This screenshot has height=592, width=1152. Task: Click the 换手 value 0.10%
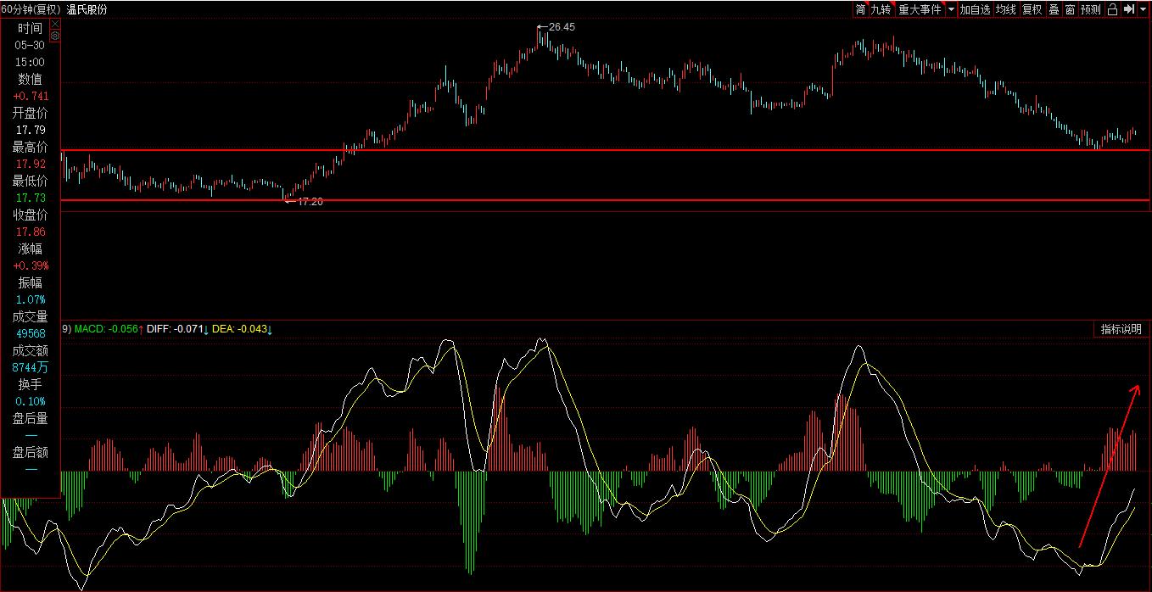click(30, 401)
